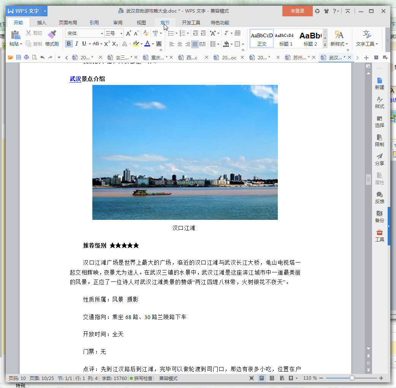Align text left
The width and height of the screenshot is (396, 388).
pyautogui.click(x=171, y=44)
